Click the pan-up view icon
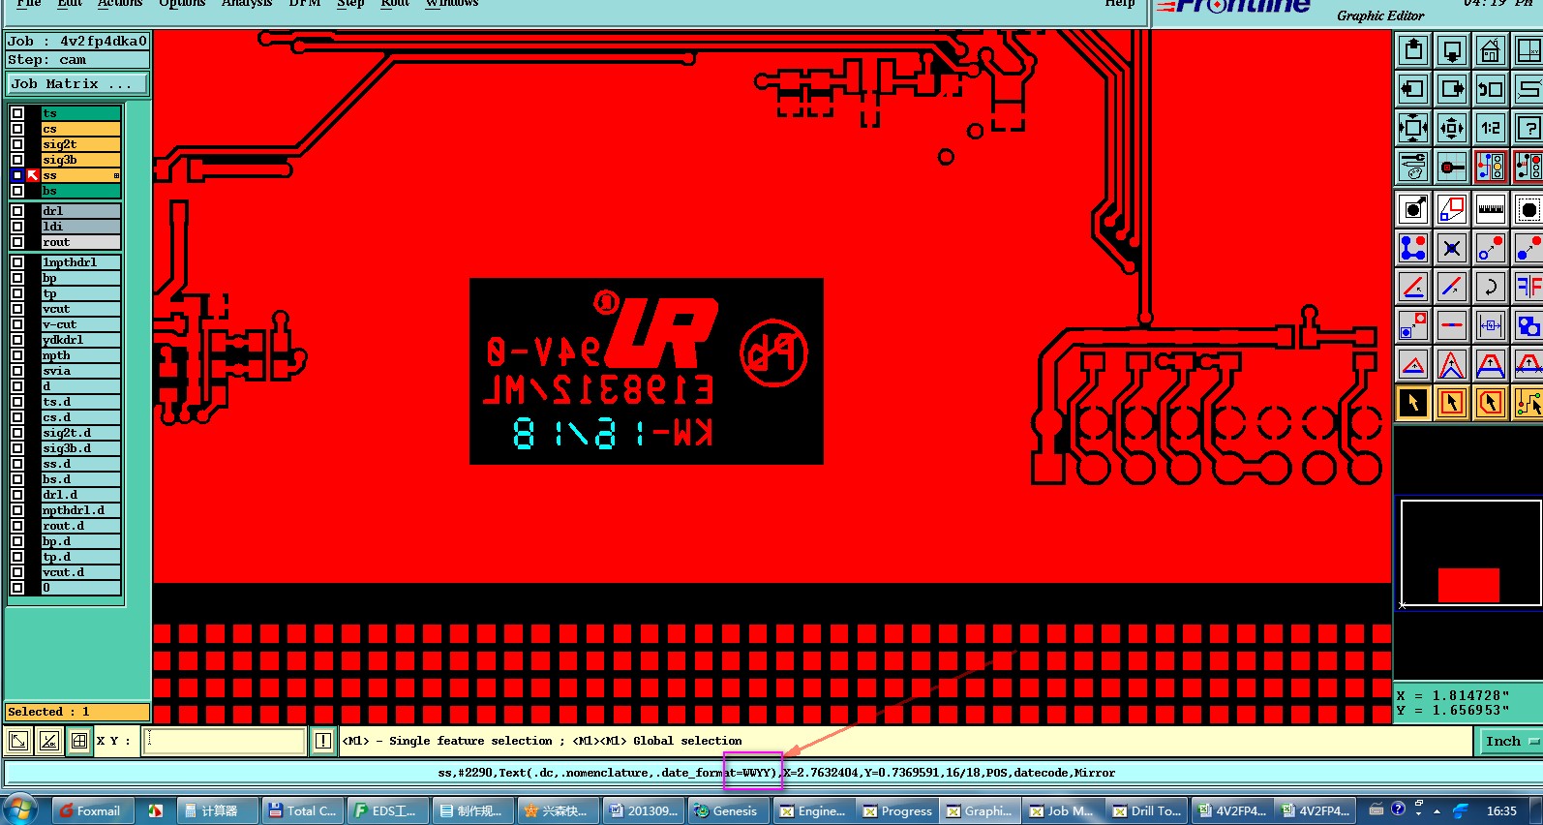Screen dimensions: 1543x825 1413,50
